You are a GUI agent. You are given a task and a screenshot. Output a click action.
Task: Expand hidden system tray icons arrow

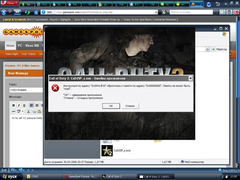[223, 177]
